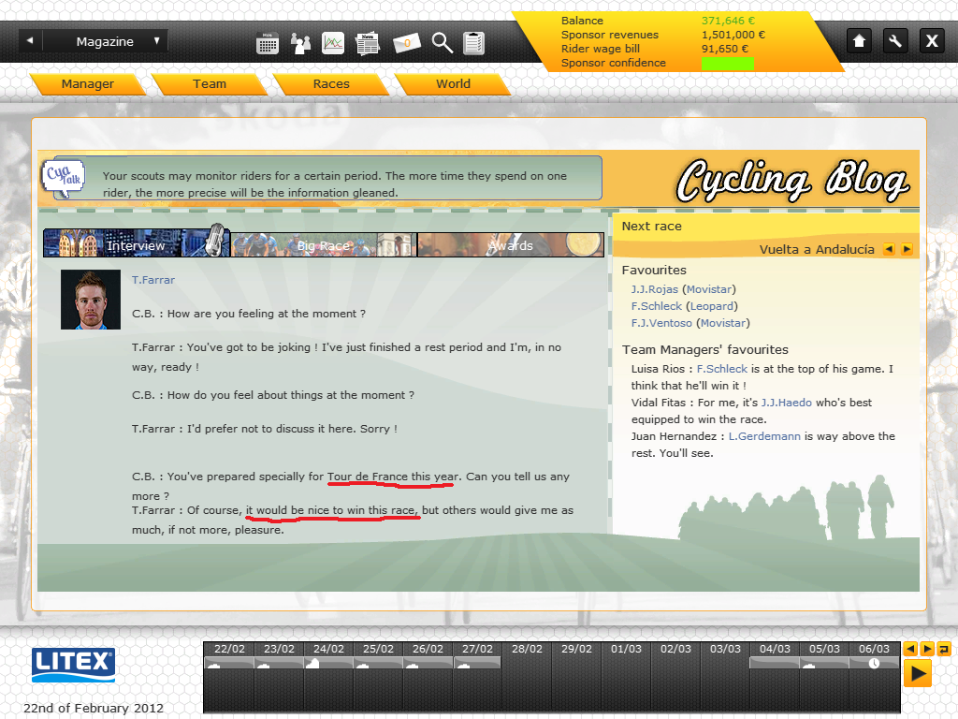
Task: Open the calendar icon in top toolbar
Action: (x=268, y=42)
